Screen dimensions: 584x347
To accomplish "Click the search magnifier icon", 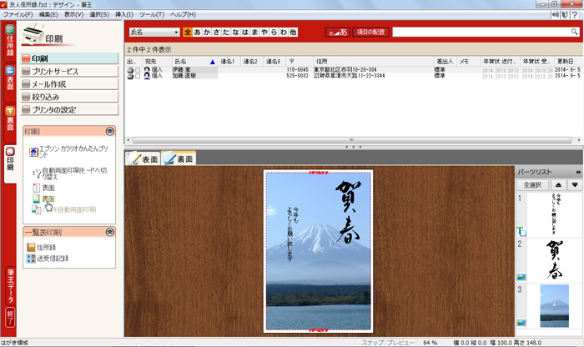I will tap(572, 32).
